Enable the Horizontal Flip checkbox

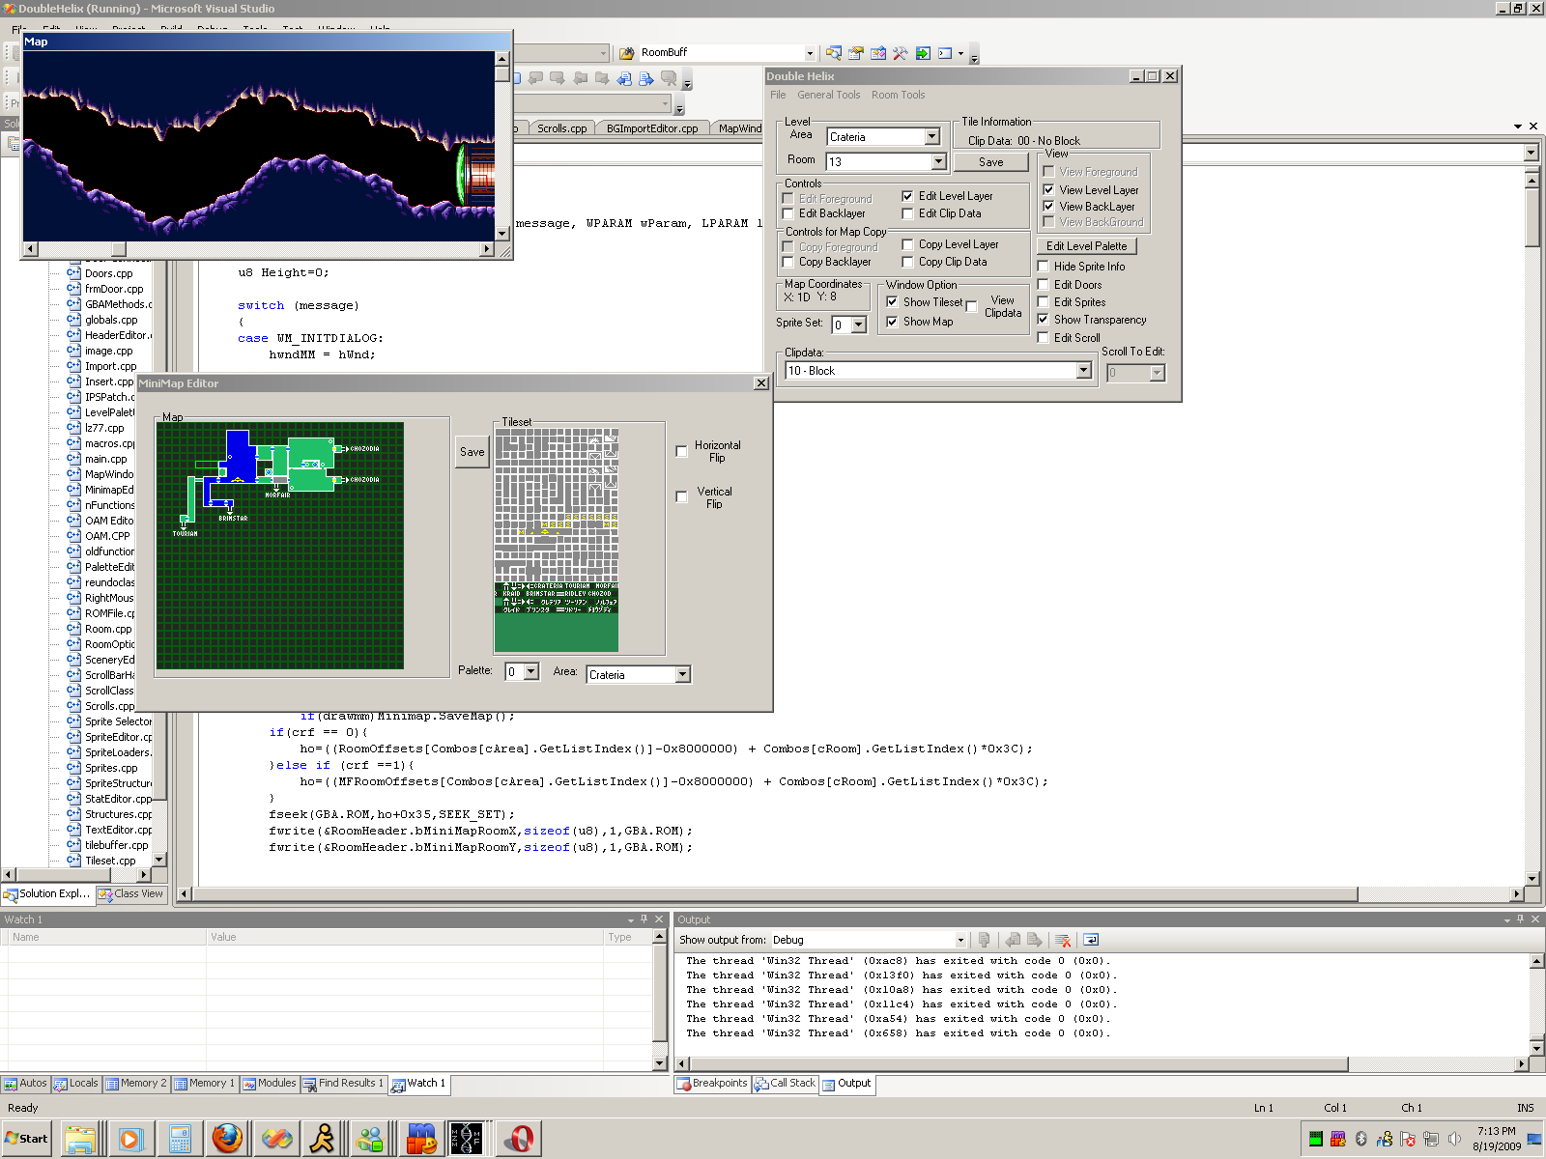tap(682, 451)
